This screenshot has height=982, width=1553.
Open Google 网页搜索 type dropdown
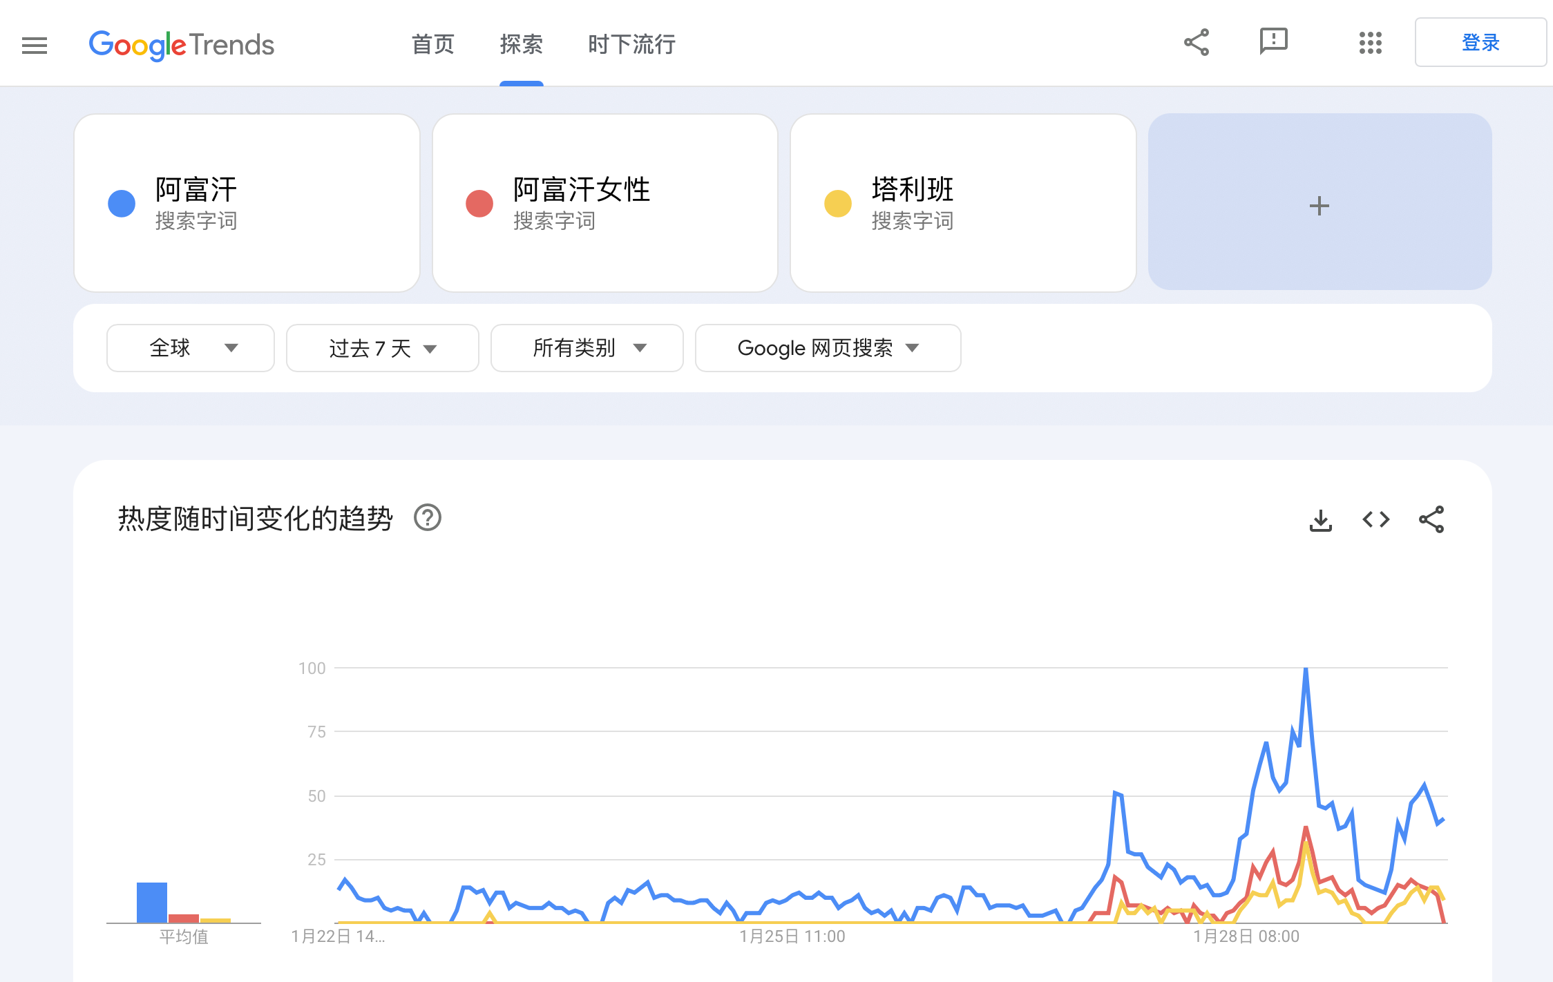click(x=827, y=348)
